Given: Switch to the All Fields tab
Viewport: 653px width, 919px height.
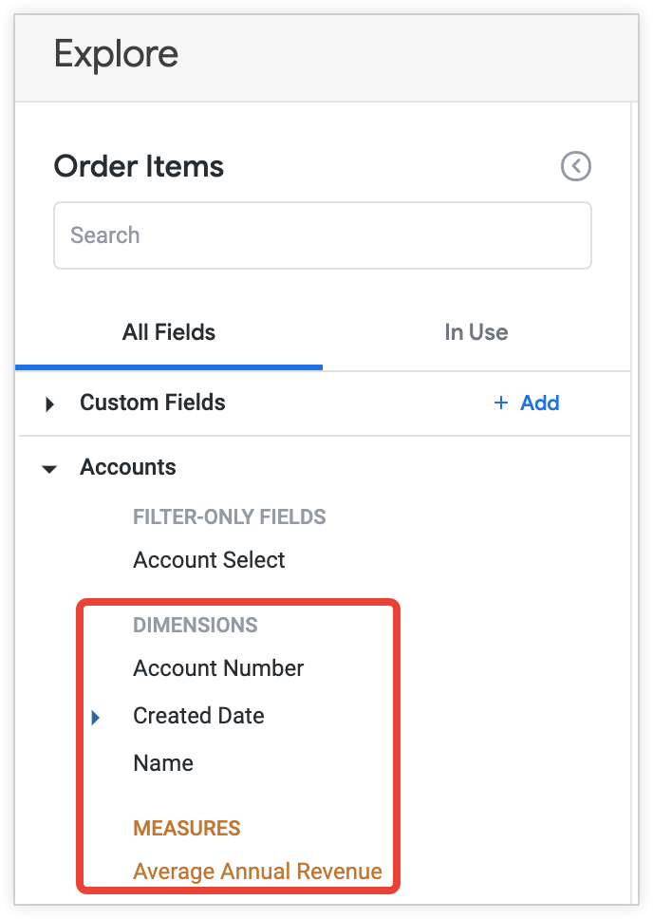Looking at the screenshot, I should (x=169, y=332).
